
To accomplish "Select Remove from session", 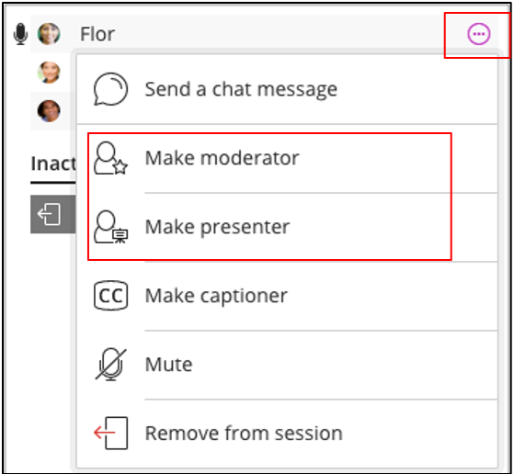I will [287, 434].
